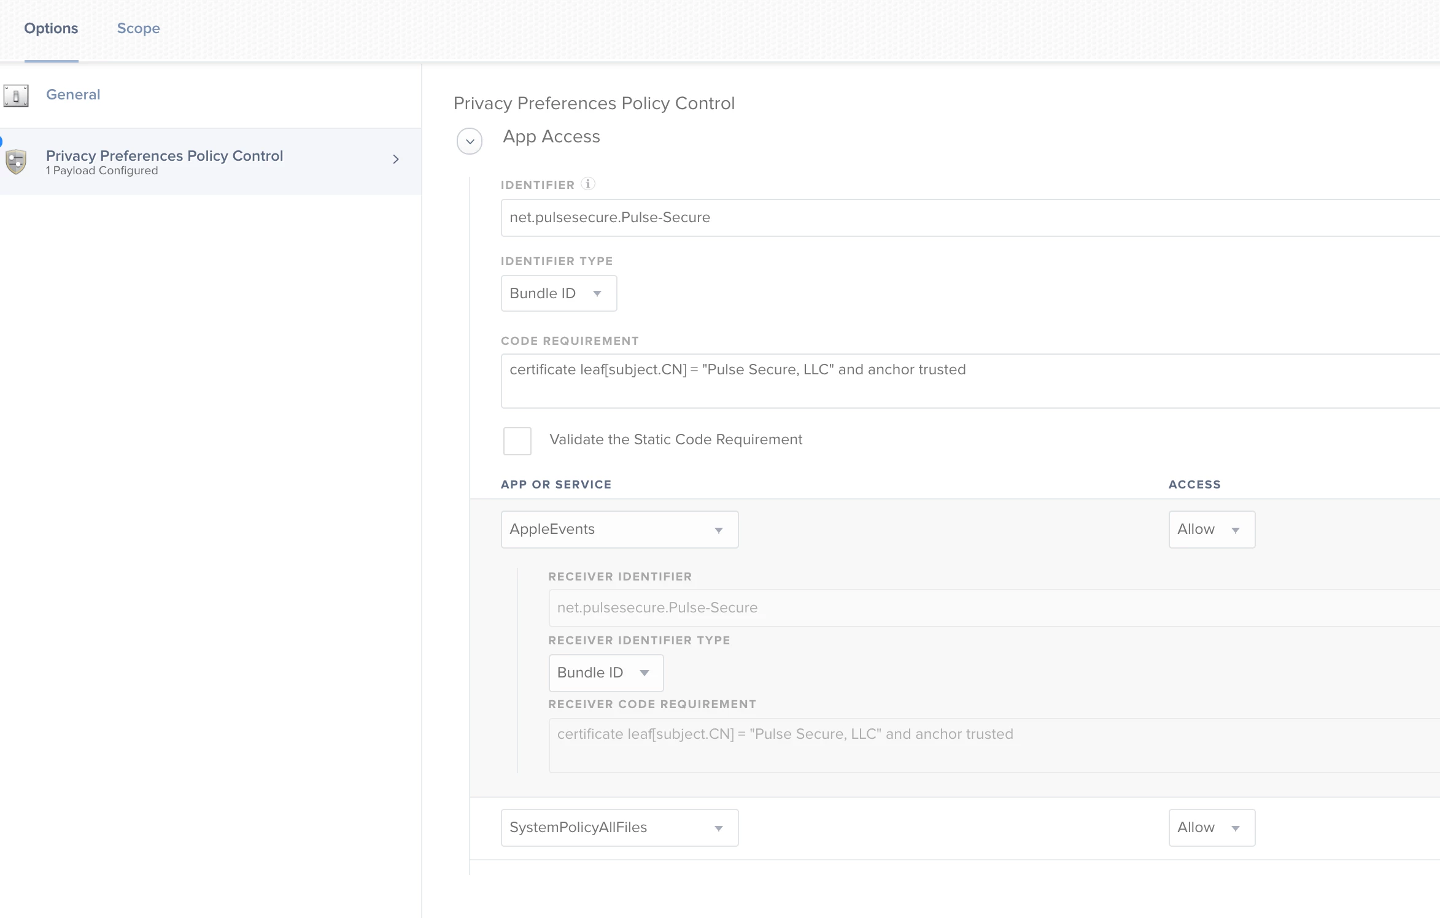1440x918 pixels.
Task: Select General in the sidebar
Action: tap(73, 94)
